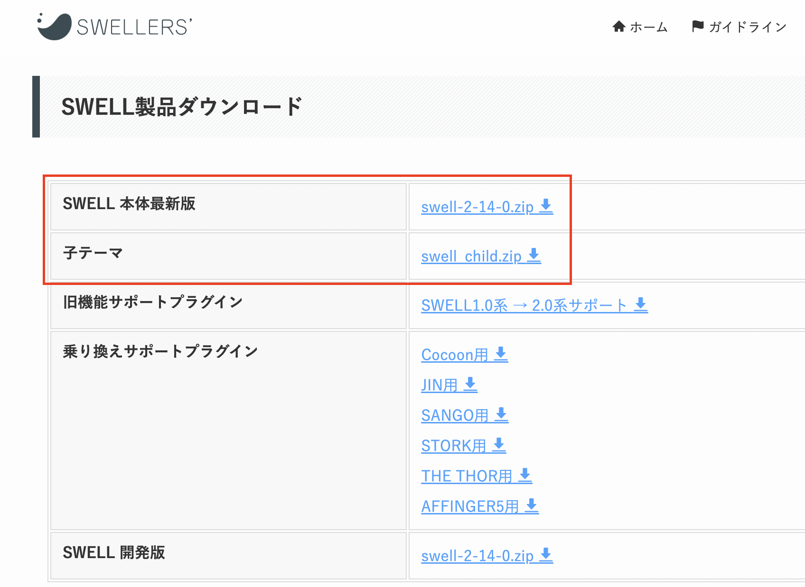
Task: Click download arrow beside STORK用
Action: 499,444
